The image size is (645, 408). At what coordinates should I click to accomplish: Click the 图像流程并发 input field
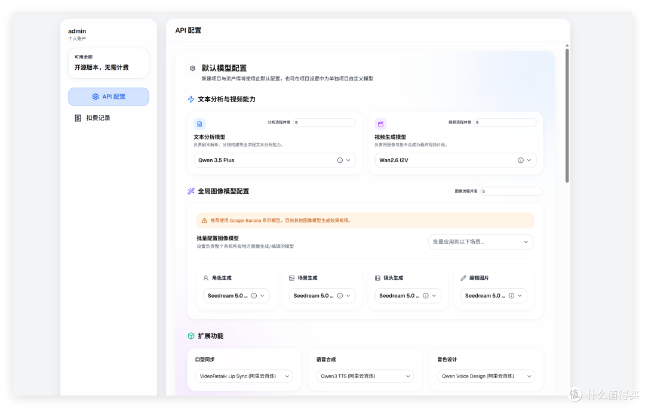pos(511,191)
